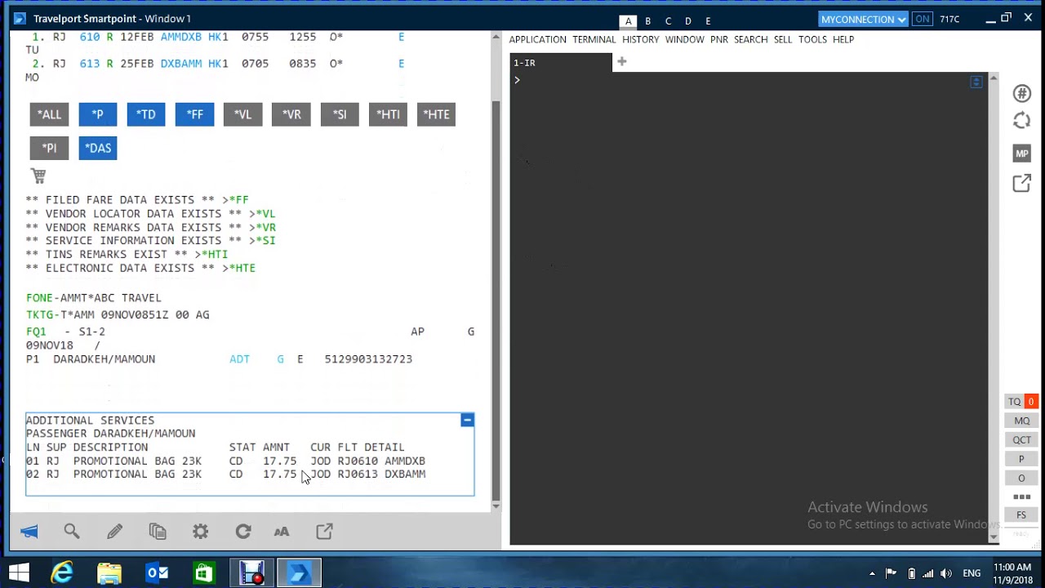Open the TOOLS menu
This screenshot has width=1045, height=588.
tap(812, 39)
